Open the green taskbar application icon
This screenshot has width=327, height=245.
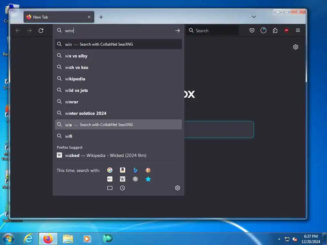(108, 239)
